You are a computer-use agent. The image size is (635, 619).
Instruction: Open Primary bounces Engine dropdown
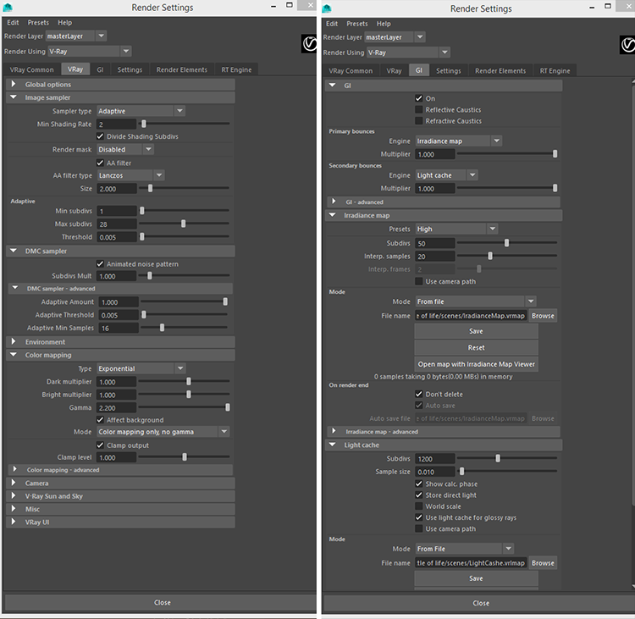[x=459, y=141]
